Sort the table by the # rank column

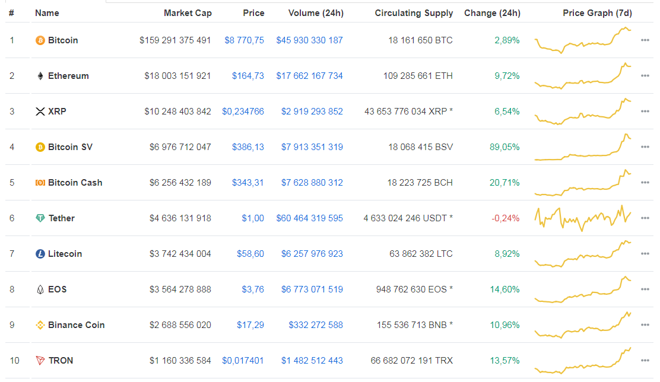coord(11,13)
